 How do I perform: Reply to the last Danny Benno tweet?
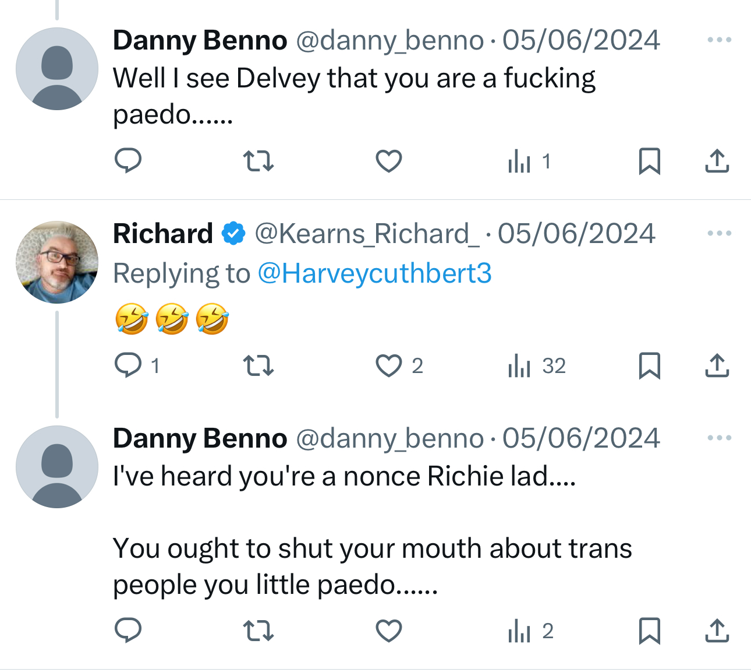coord(128,631)
